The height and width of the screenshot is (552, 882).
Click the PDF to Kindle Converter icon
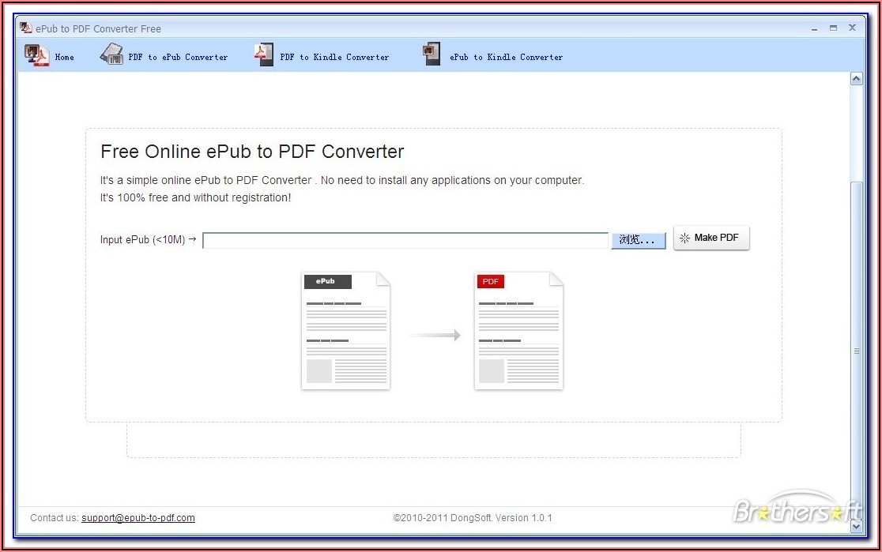tap(264, 54)
